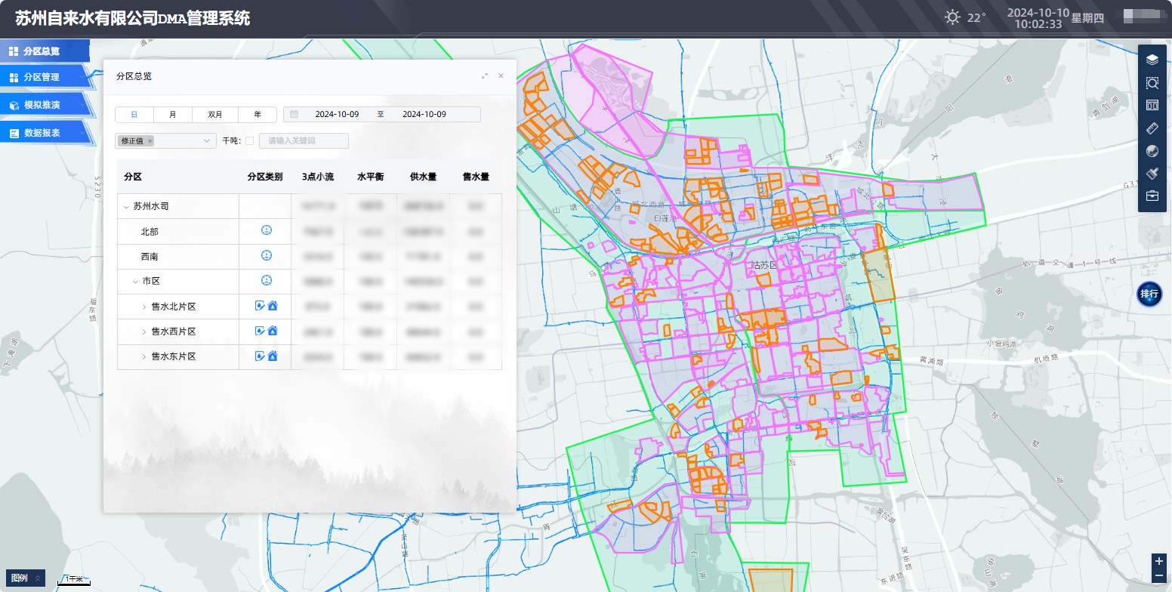
Task: Enable the 千吨 checkbox
Action: (250, 141)
